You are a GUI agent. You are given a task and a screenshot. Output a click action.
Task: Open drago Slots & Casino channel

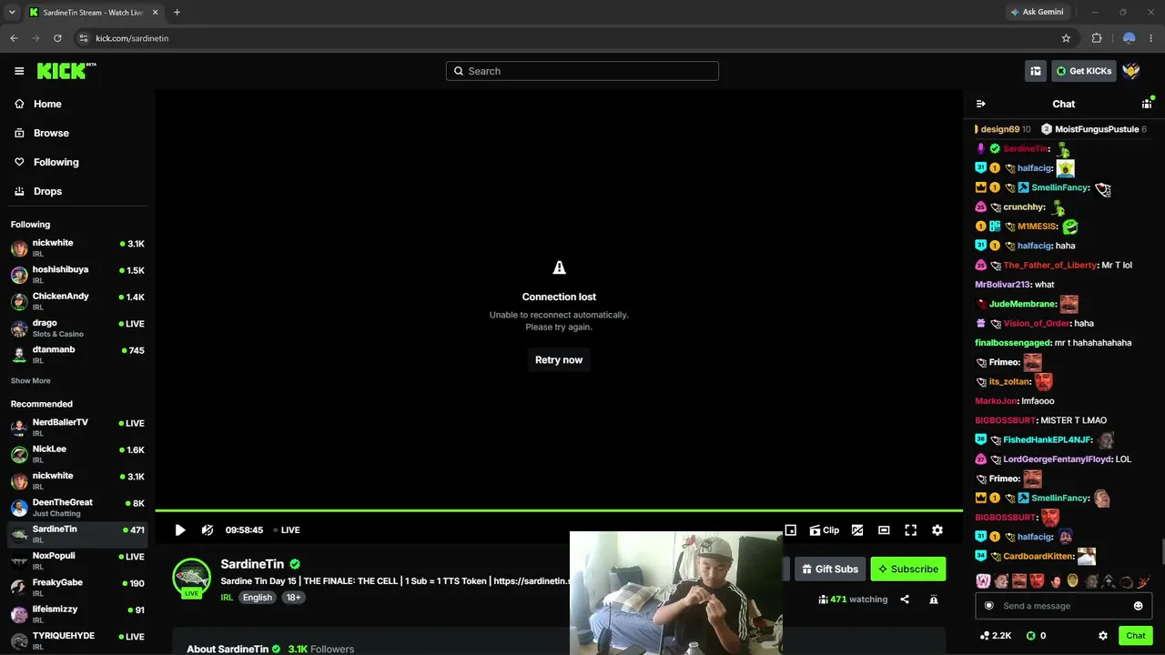click(76, 328)
